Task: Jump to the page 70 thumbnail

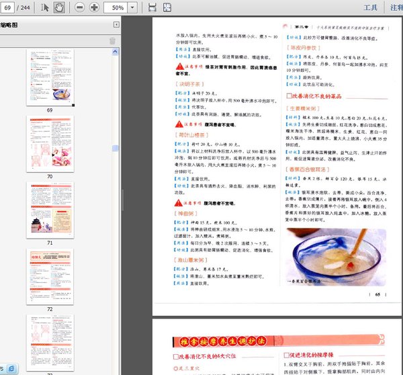Action: [50, 142]
